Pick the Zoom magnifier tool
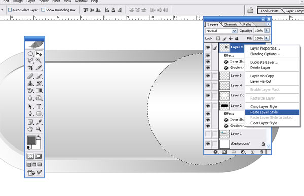 pos(39,129)
